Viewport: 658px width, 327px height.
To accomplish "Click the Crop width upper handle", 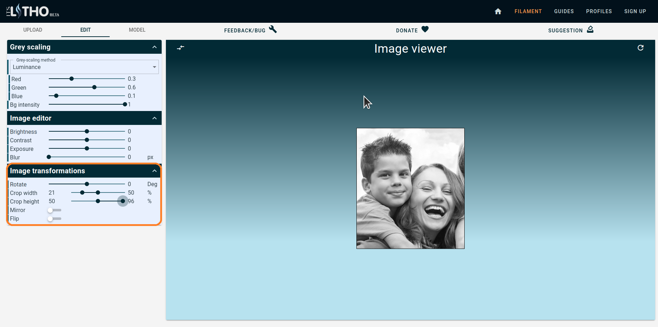I will (98, 192).
